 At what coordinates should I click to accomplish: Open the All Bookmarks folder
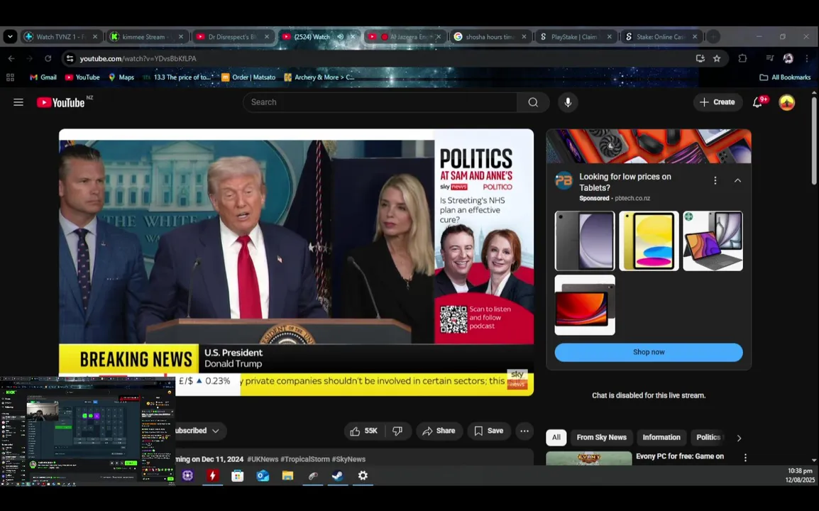pyautogui.click(x=785, y=77)
